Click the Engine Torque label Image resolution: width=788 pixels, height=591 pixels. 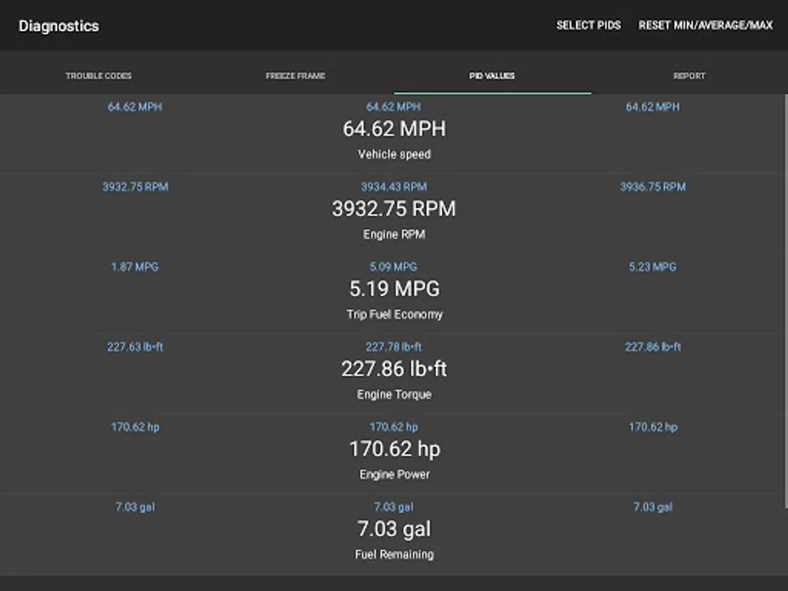394,395
